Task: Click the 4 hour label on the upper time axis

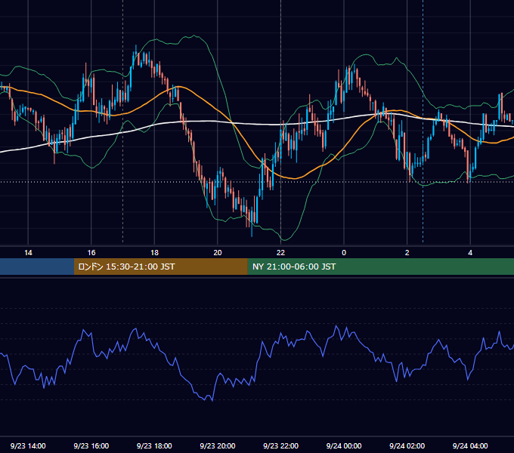Action: [x=470, y=253]
